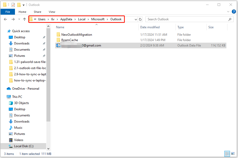Click the Forward navigation arrow

click(x=13, y=19)
